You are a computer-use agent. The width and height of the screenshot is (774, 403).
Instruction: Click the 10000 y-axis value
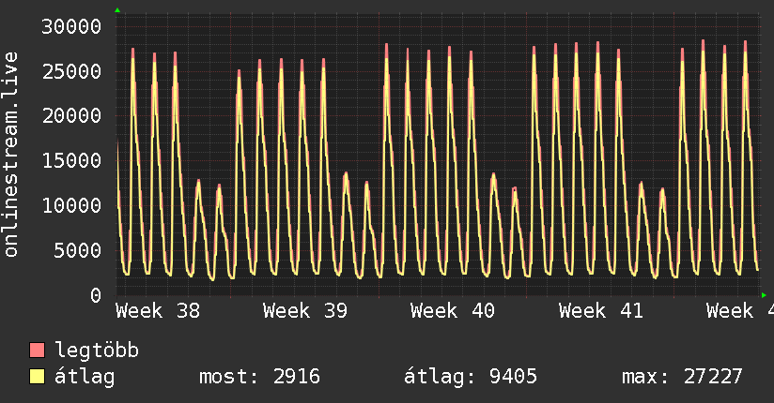tap(71, 205)
